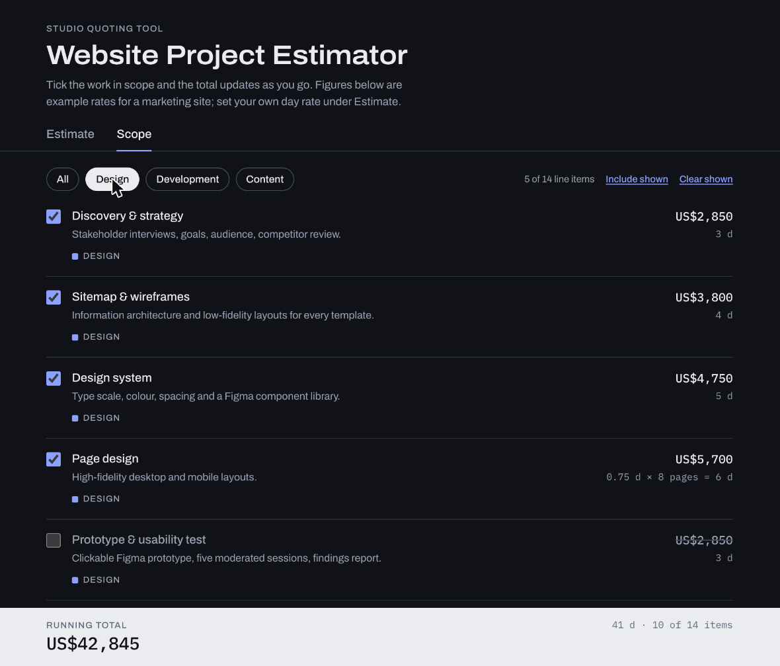Click the Design system title
The height and width of the screenshot is (666, 780).
[x=112, y=378]
